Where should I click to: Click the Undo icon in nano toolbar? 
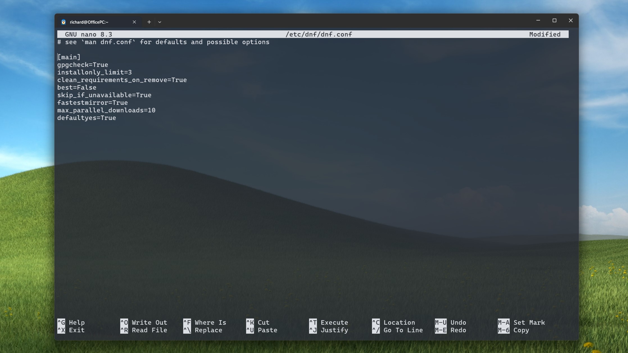(x=440, y=322)
